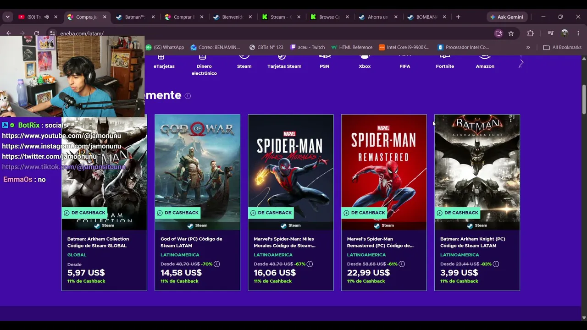Image resolution: width=587 pixels, height=330 pixels.
Task: Open the All Bookmarks folder
Action: (x=562, y=47)
